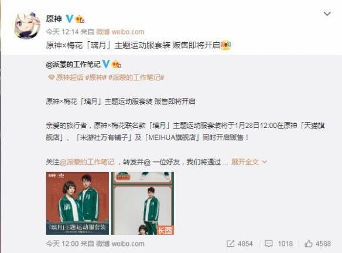Click the crown badge beside 派蒙的工作笔记
The image size is (342, 253).
117,65
